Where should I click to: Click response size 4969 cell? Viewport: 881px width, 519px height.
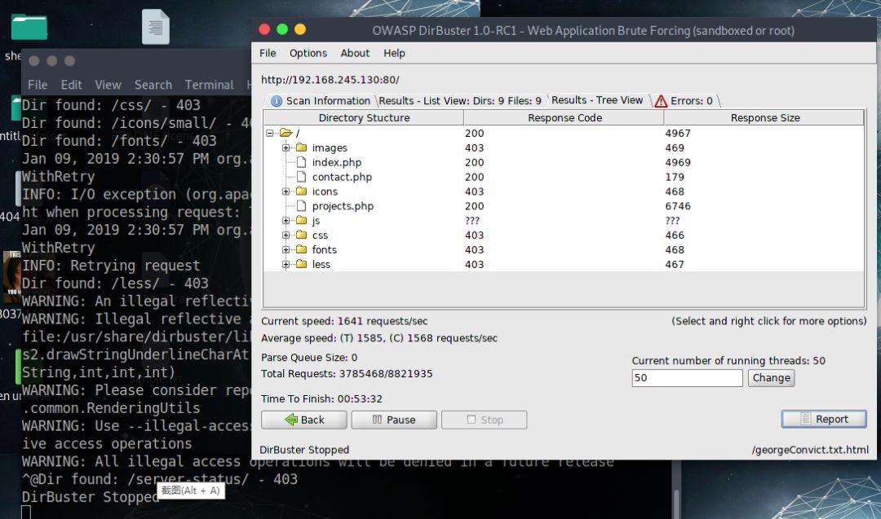(x=678, y=162)
